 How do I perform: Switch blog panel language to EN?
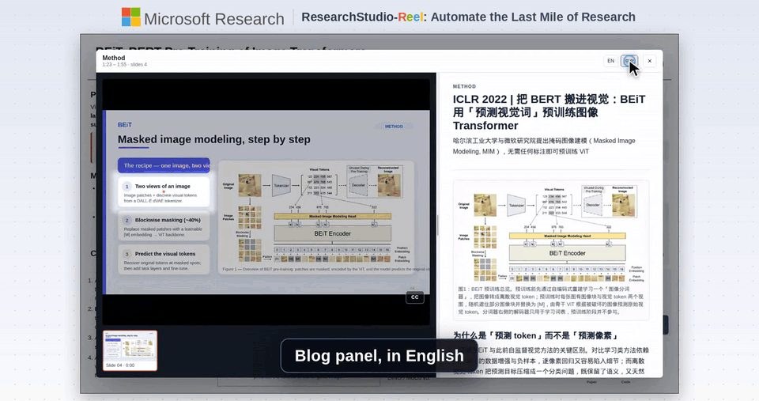(x=610, y=61)
